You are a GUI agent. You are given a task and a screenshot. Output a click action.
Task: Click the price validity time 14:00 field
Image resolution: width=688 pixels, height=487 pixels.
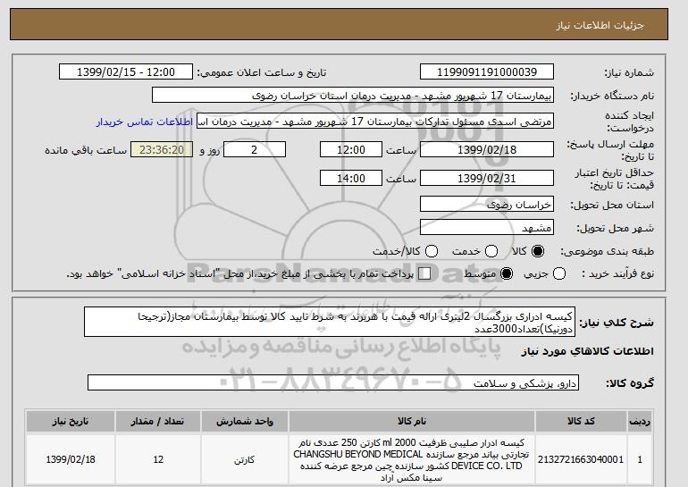pyautogui.click(x=351, y=178)
